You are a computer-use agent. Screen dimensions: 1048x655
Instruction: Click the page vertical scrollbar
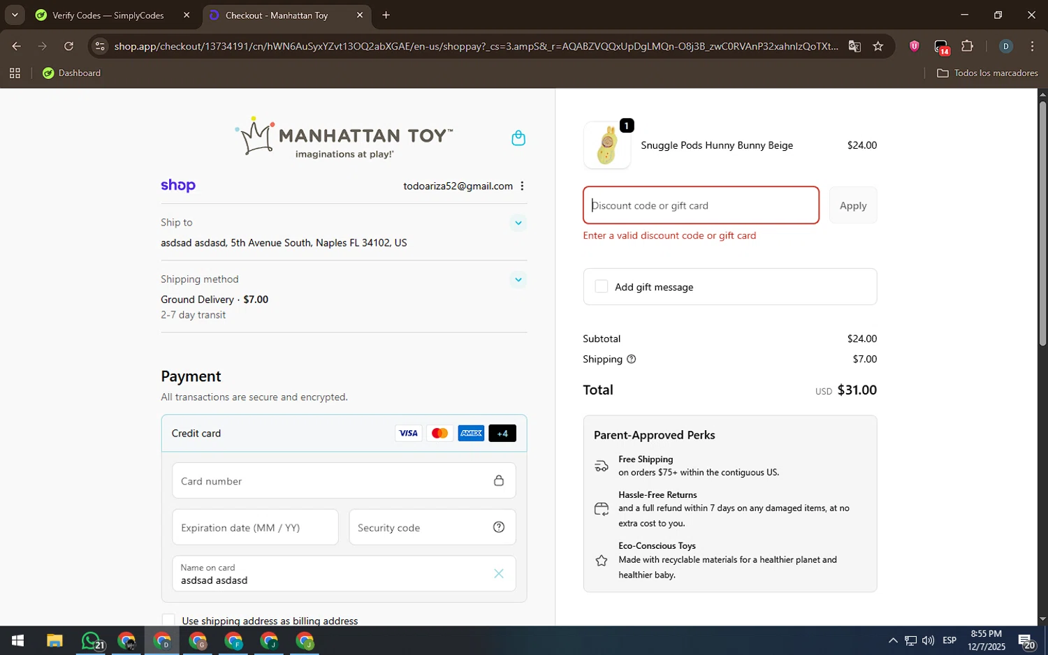tap(1042, 223)
